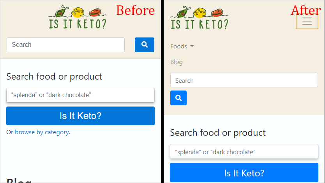Click the Before panel's blue magnifier search button
325x183 pixels.
pos(145,45)
